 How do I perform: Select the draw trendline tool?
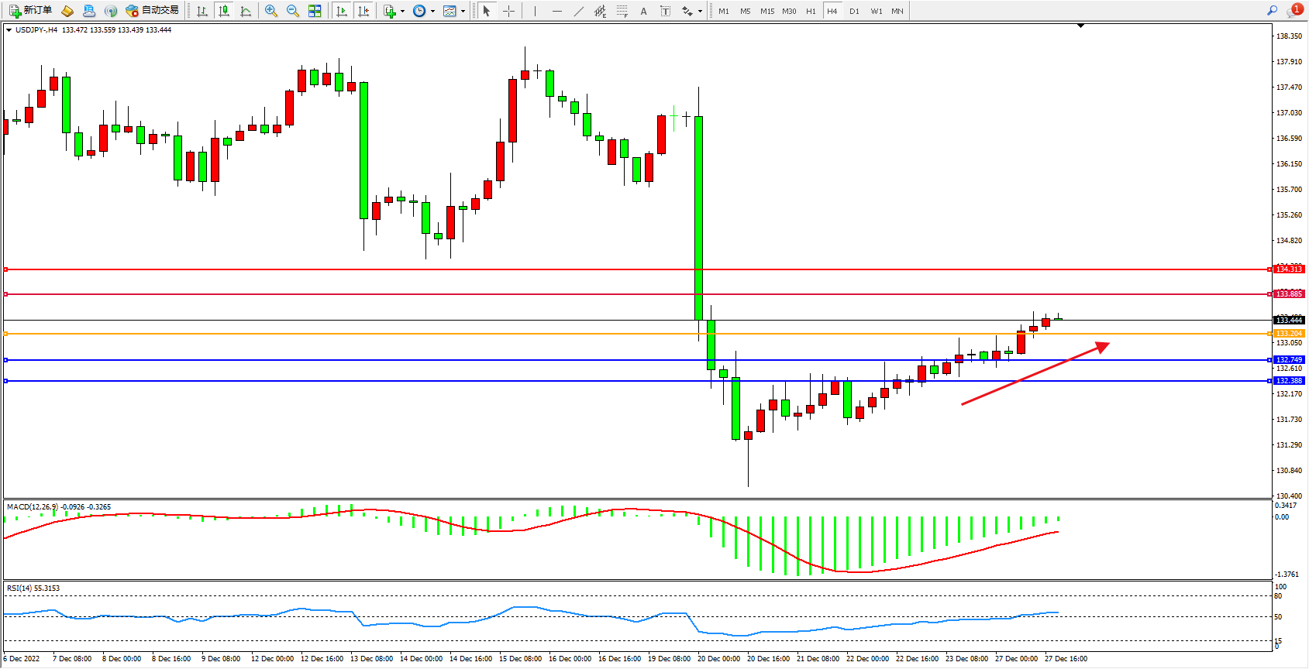coord(579,11)
